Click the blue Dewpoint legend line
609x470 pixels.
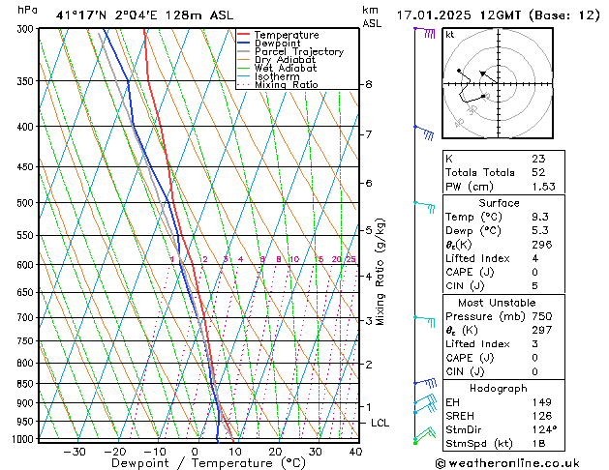point(244,44)
